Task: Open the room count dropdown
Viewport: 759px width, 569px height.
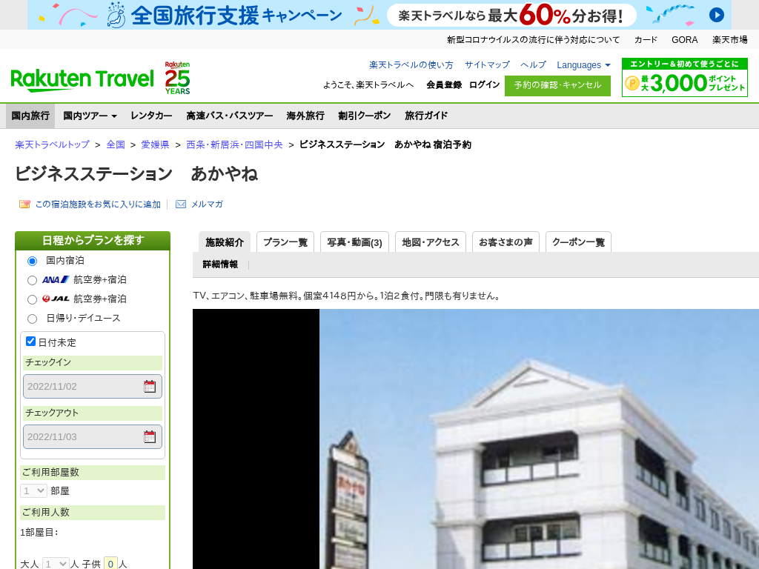Action: [x=33, y=490]
